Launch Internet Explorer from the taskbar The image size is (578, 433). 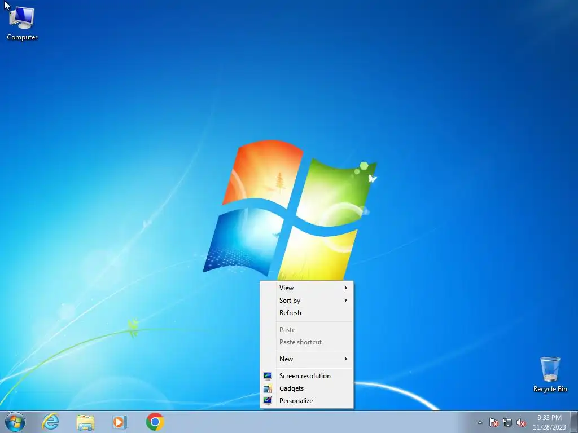point(50,422)
